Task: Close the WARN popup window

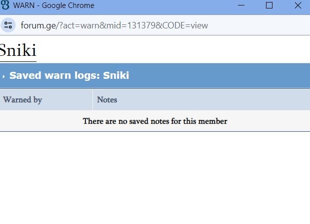Action: [298, 5]
